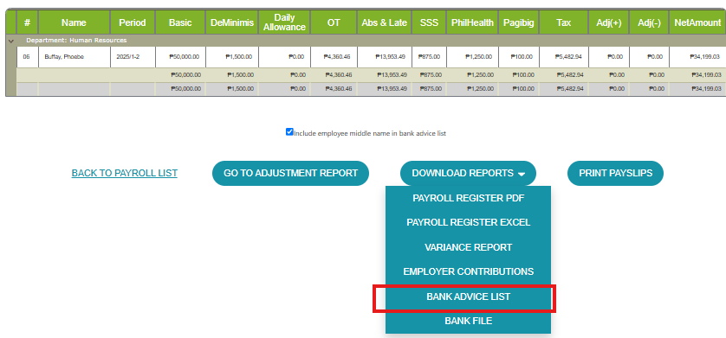Click the DeMinimis column header

coord(232,22)
